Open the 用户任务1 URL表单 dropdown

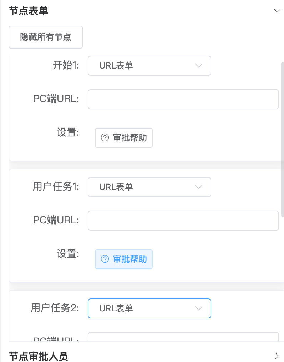pyautogui.click(x=149, y=187)
